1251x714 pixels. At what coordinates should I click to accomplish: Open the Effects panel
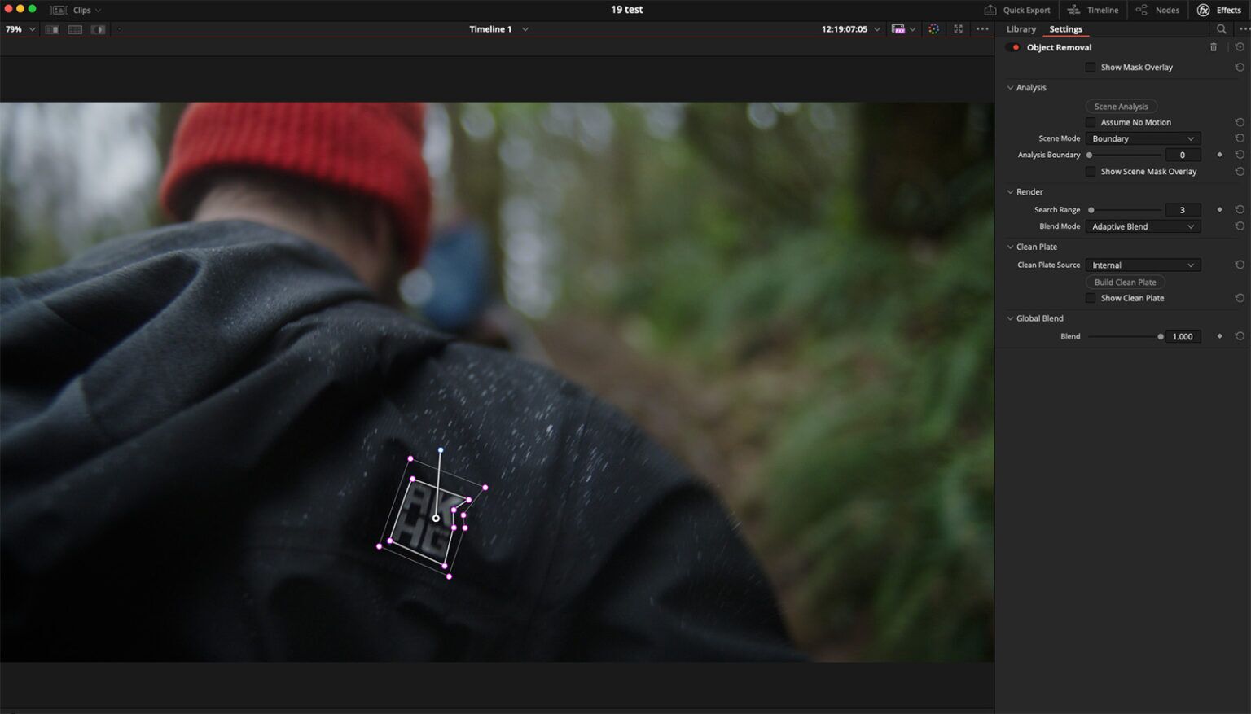(1221, 10)
